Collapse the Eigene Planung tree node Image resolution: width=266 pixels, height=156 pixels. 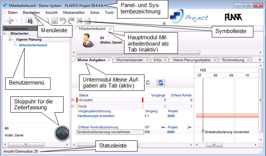(10, 39)
